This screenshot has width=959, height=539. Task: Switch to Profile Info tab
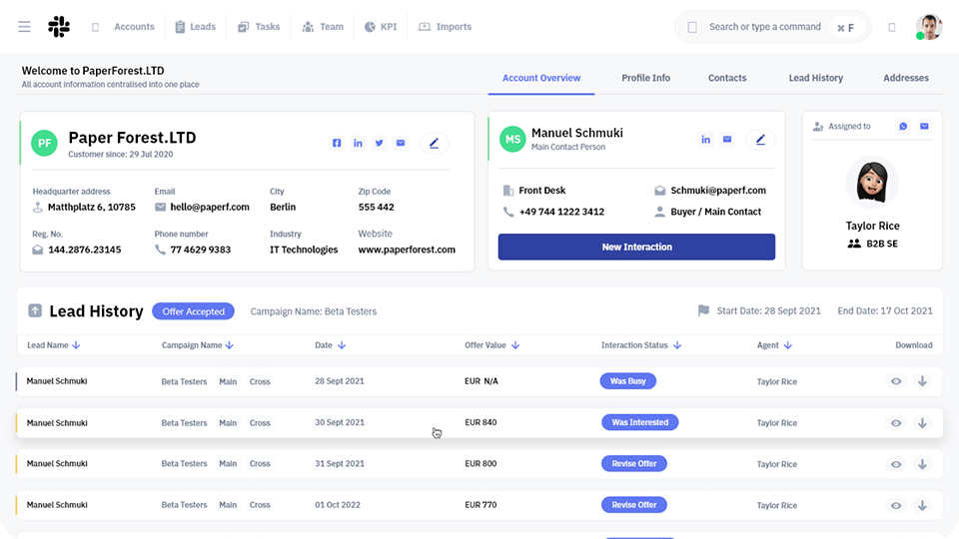point(646,78)
